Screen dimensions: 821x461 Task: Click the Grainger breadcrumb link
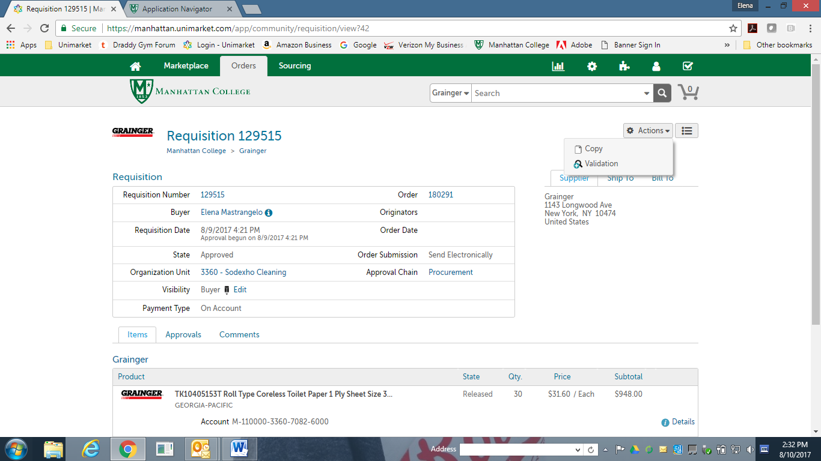coord(252,151)
